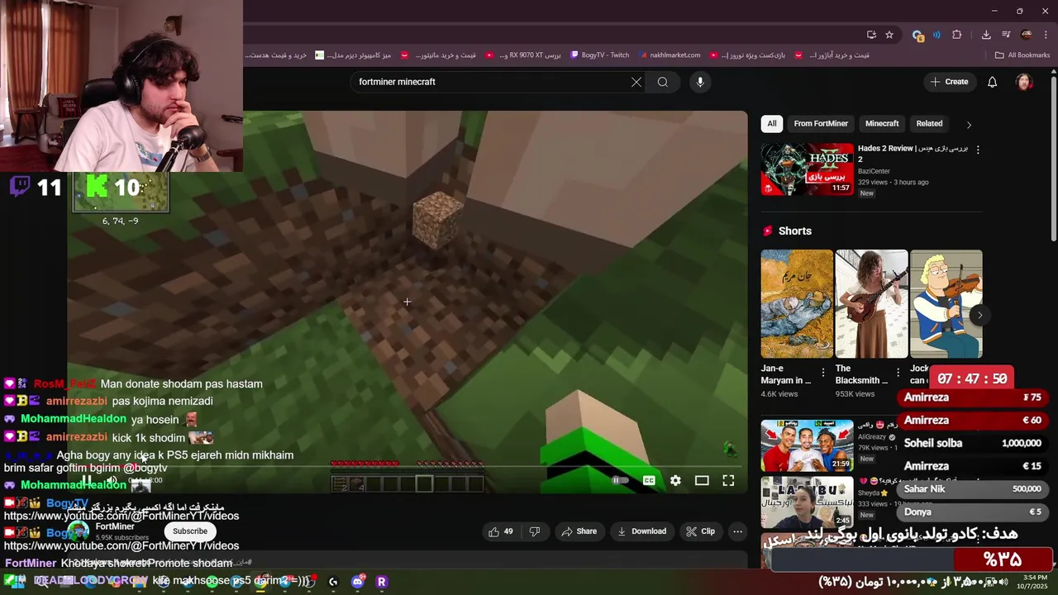Open All Bookmarks folder
This screenshot has height=595, width=1058.
tap(1022, 55)
